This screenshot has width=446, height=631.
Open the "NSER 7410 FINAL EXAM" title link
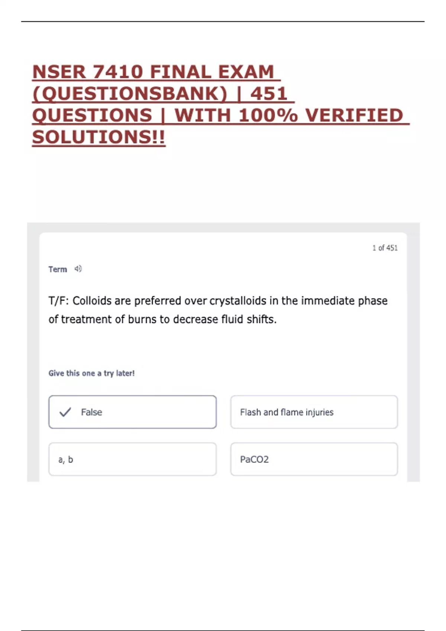(x=153, y=72)
